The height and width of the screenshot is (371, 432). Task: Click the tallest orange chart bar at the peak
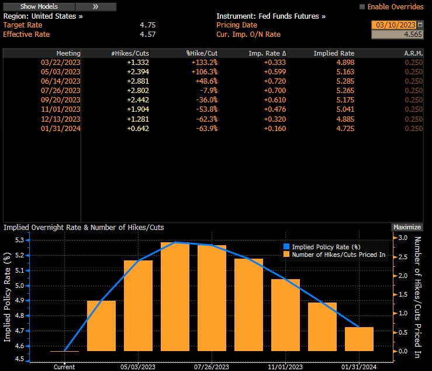175,297
